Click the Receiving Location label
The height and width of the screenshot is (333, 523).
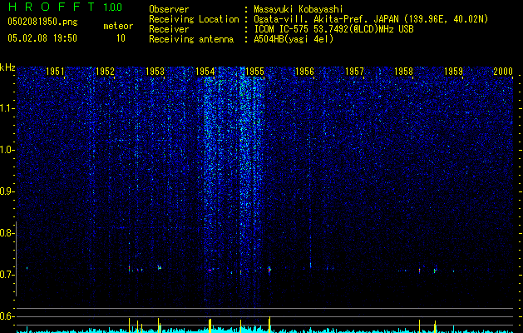tap(194, 19)
